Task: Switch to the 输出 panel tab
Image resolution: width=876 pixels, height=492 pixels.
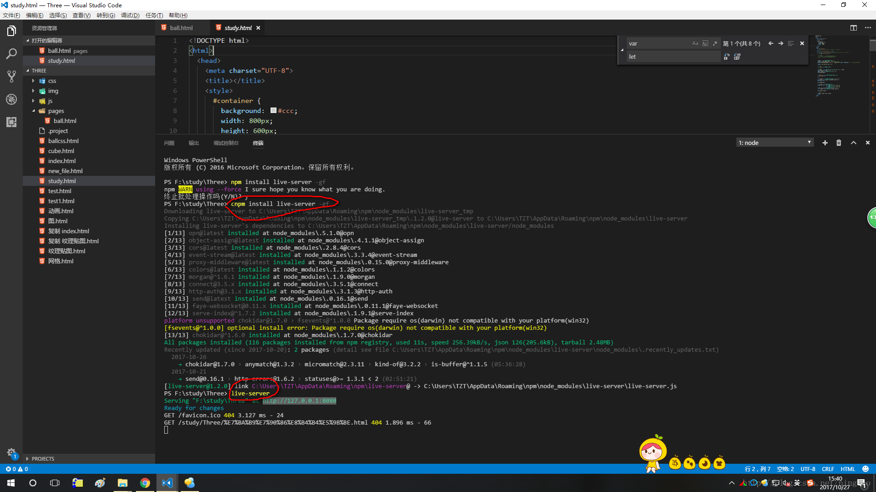Action: [x=193, y=143]
